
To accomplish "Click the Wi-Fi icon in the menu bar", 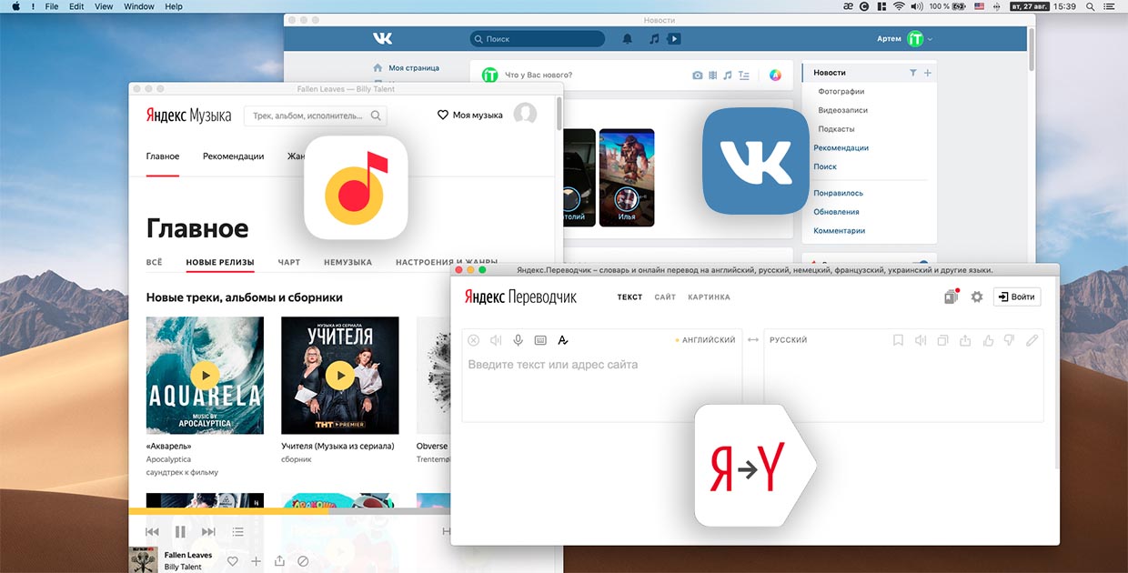I will click(x=899, y=6).
